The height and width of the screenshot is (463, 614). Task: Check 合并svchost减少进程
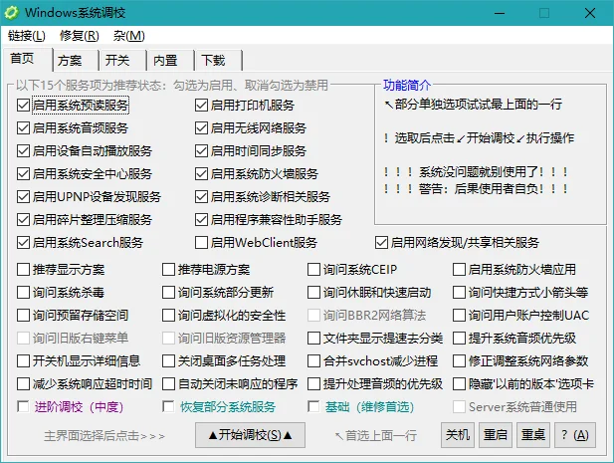[314, 361]
